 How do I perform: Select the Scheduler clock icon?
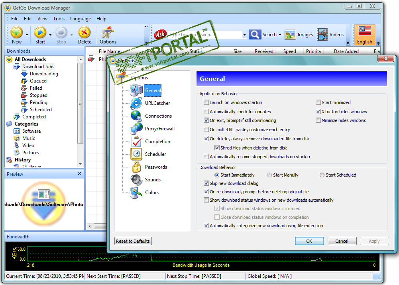point(136,154)
